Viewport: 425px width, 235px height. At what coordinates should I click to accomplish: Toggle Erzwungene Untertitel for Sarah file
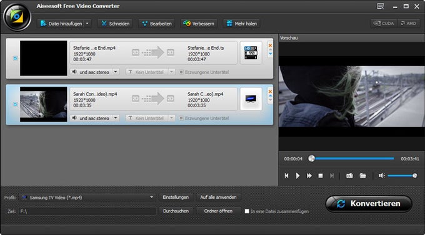[x=181, y=118]
